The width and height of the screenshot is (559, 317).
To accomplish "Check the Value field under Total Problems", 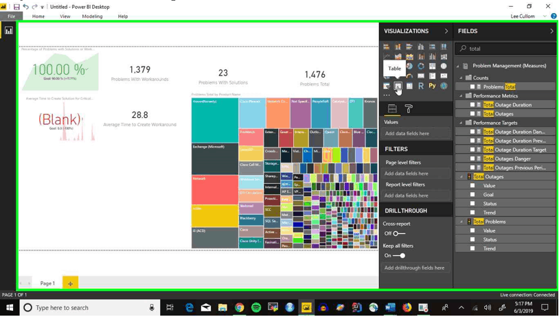I will pos(472,231).
